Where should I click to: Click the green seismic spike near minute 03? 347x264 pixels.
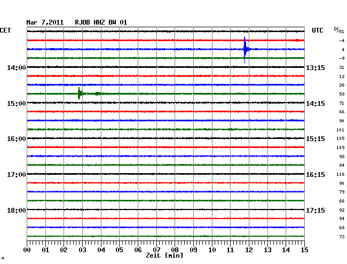[79, 94]
